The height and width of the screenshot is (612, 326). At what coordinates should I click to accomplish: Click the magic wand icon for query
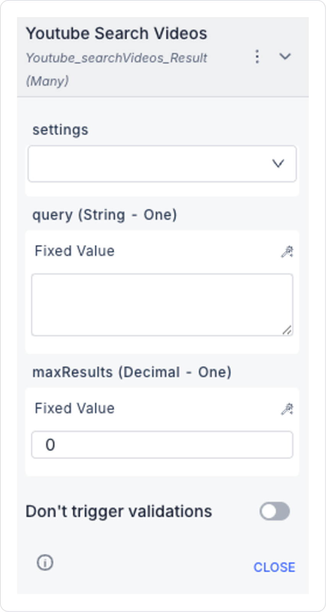tap(287, 252)
